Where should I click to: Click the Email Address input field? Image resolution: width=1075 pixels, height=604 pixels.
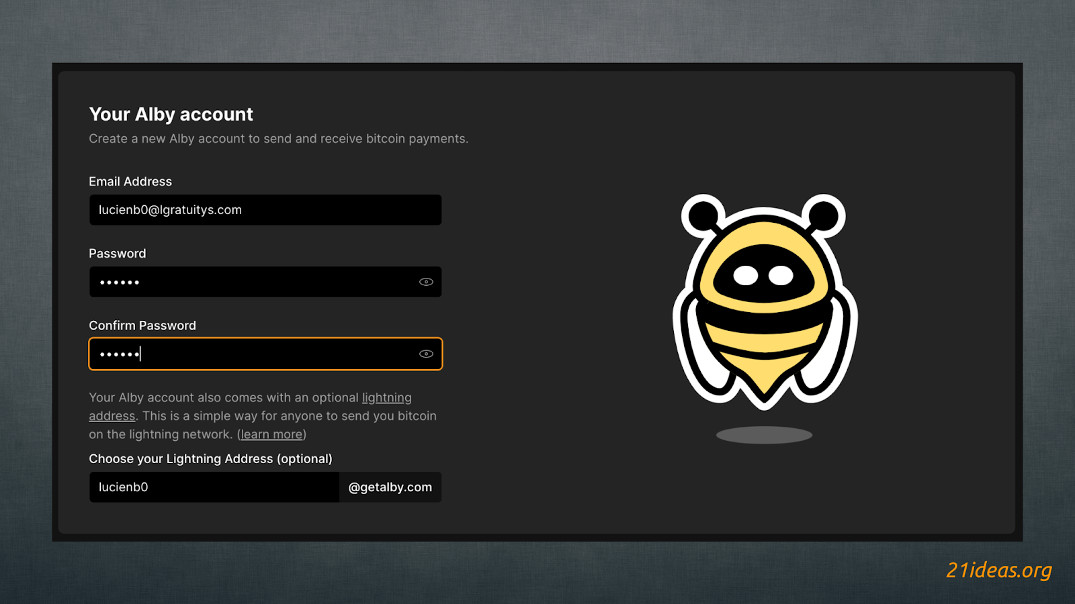[x=265, y=210]
